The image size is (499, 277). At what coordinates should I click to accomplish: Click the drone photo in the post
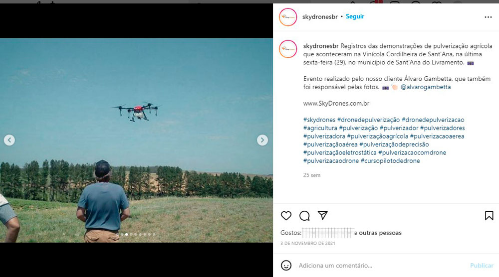(x=136, y=140)
